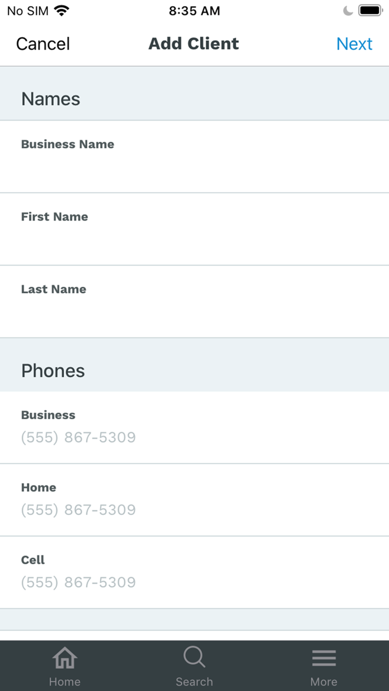Open More options via triple-line icon
The height and width of the screenshot is (691, 389).
pos(324,657)
